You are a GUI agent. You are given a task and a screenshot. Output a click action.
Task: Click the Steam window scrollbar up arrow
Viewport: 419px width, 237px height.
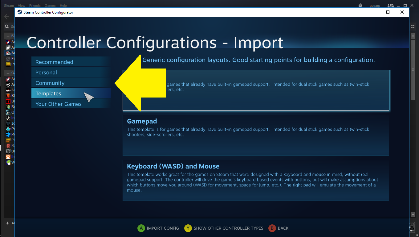[413, 36]
